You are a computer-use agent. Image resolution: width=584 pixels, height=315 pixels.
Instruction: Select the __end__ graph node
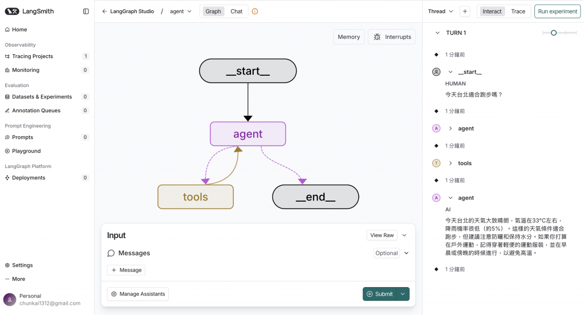pos(315,197)
